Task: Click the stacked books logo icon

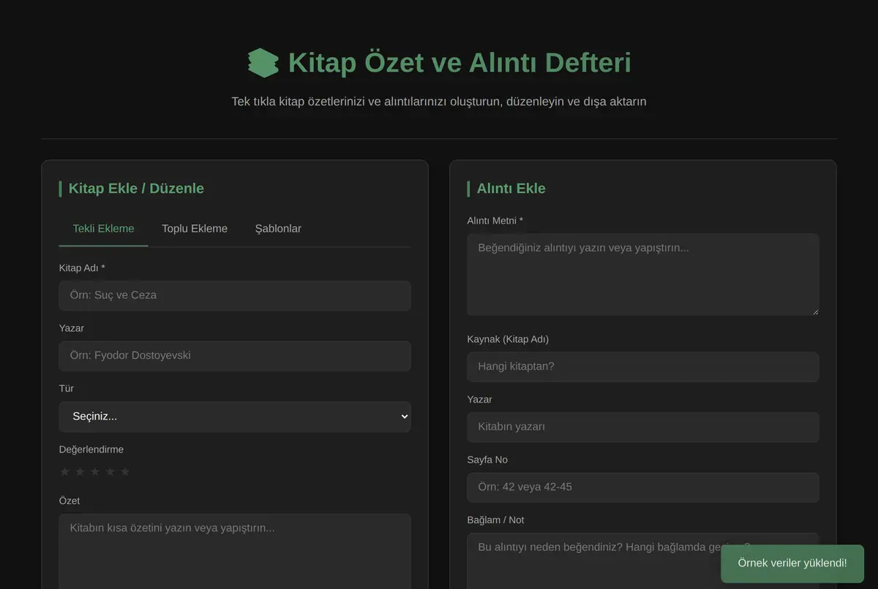Action: click(x=263, y=63)
